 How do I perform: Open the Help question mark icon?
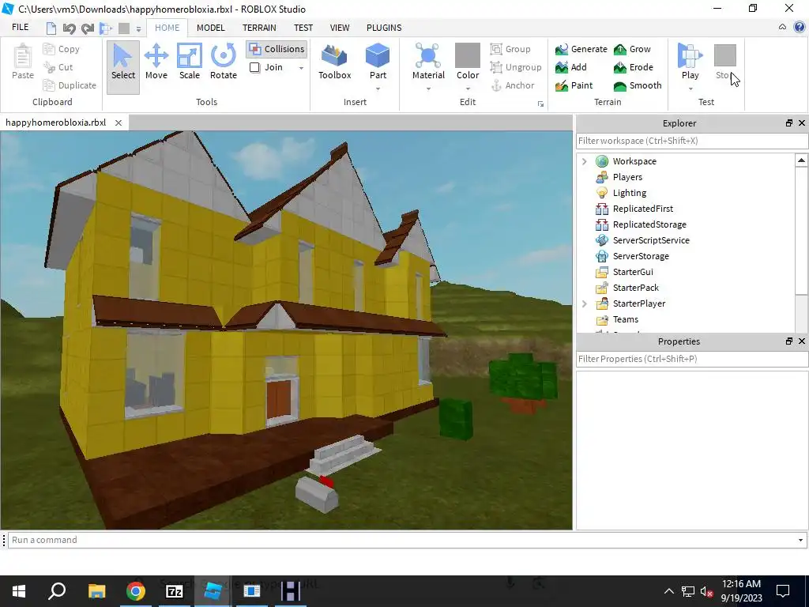[x=800, y=28]
